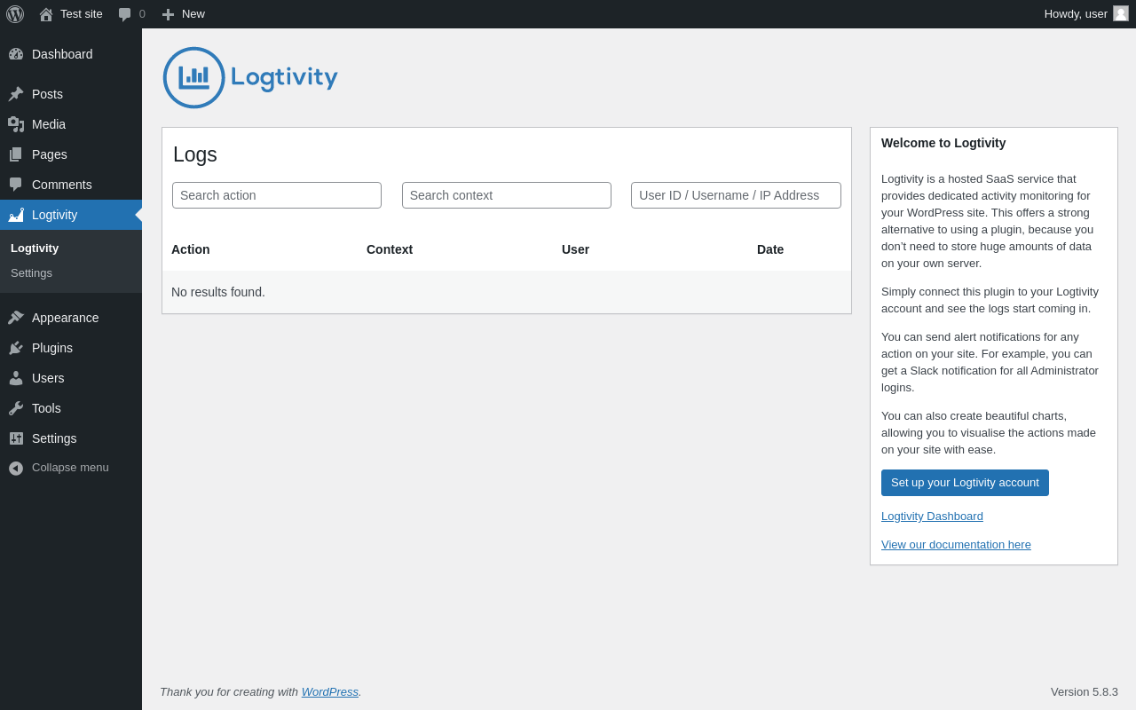The image size is (1136, 710).
Task: Click the Settings sliders icon
Action: point(16,438)
